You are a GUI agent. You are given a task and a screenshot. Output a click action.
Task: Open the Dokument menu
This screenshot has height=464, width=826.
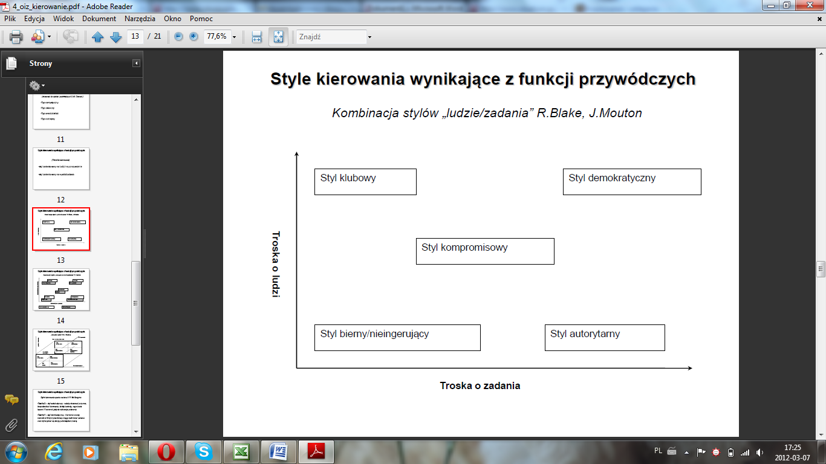pyautogui.click(x=99, y=19)
